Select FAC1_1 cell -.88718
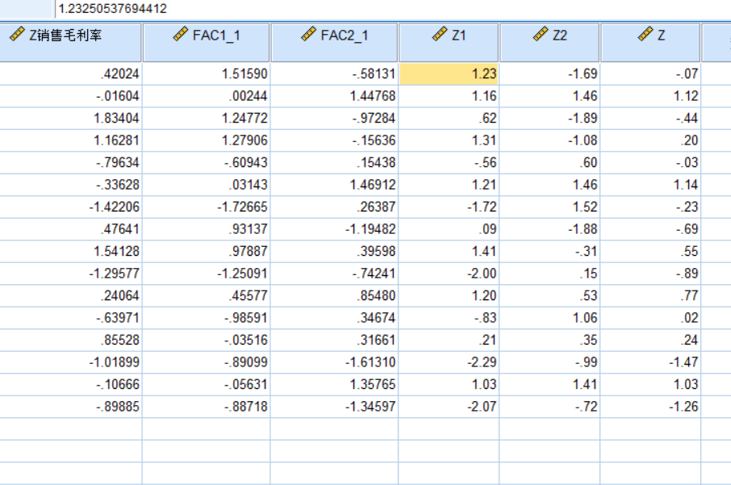The height and width of the screenshot is (485, 731). [206, 406]
